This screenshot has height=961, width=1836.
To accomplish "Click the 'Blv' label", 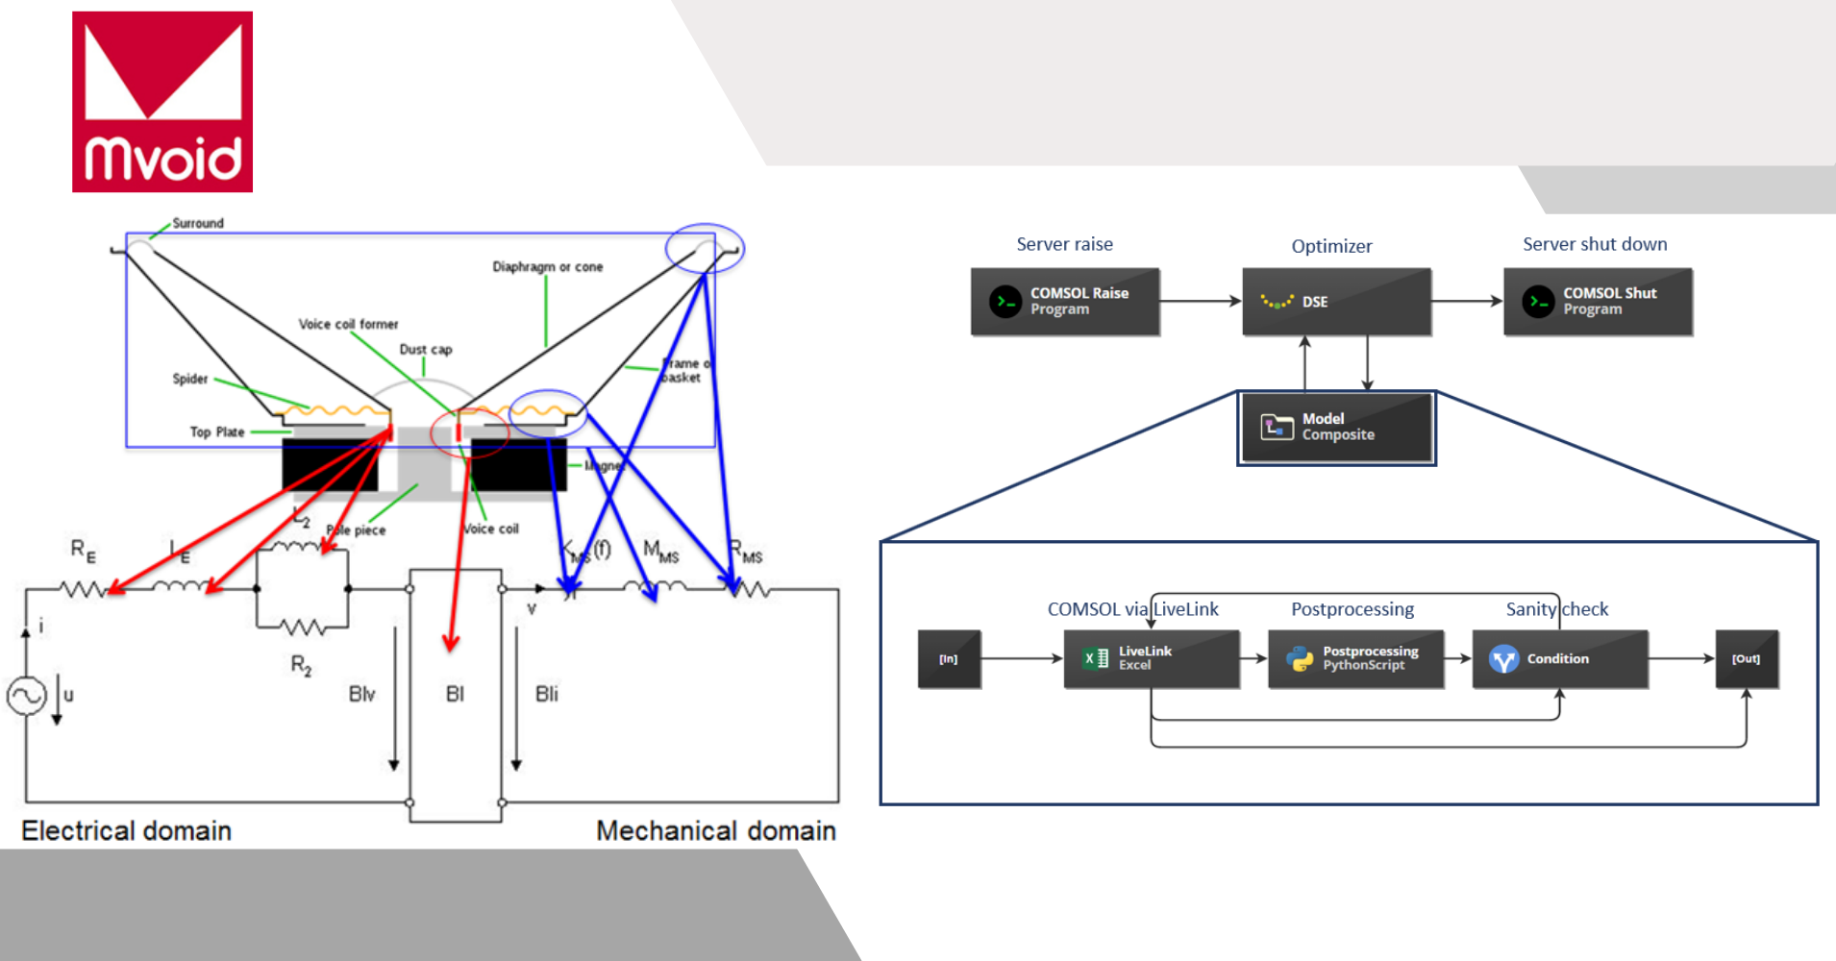I will (x=362, y=694).
